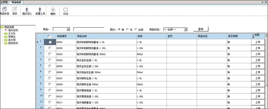Screen dimensions: 268x109
Task: Check the box for product 00202
Action: pyautogui.click(x=50, y=48)
